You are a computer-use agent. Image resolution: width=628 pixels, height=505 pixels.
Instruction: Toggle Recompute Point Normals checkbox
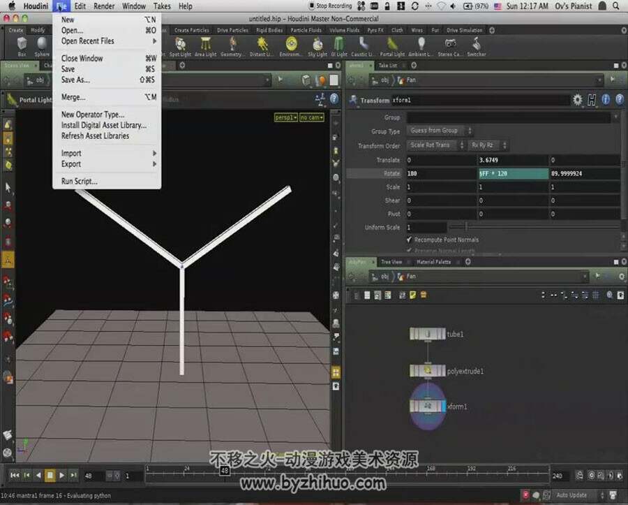pos(409,240)
